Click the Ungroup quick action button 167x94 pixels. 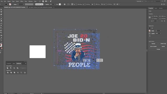coord(153,44)
